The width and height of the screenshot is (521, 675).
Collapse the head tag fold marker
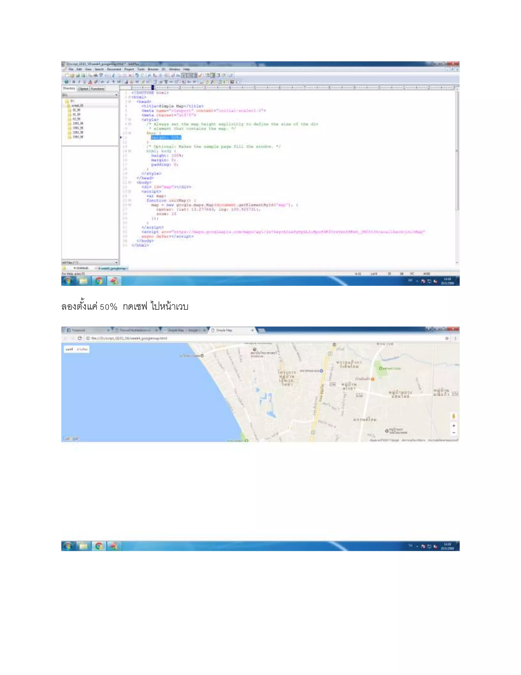click(x=130, y=102)
